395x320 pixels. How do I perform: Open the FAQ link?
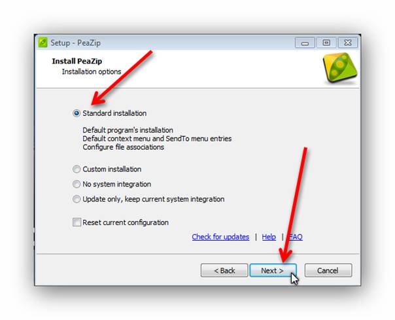(x=296, y=237)
